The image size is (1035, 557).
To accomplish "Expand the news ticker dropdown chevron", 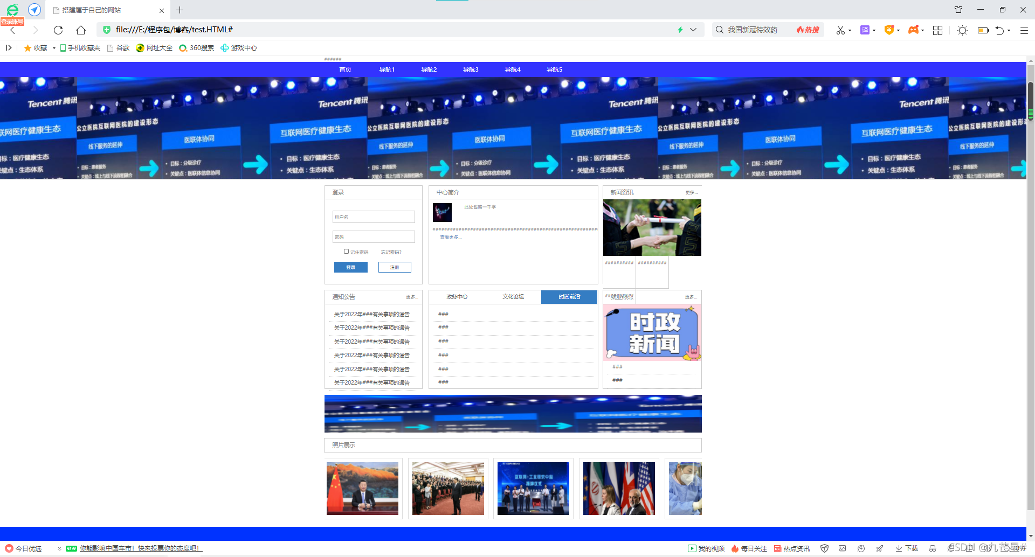I will (59, 548).
